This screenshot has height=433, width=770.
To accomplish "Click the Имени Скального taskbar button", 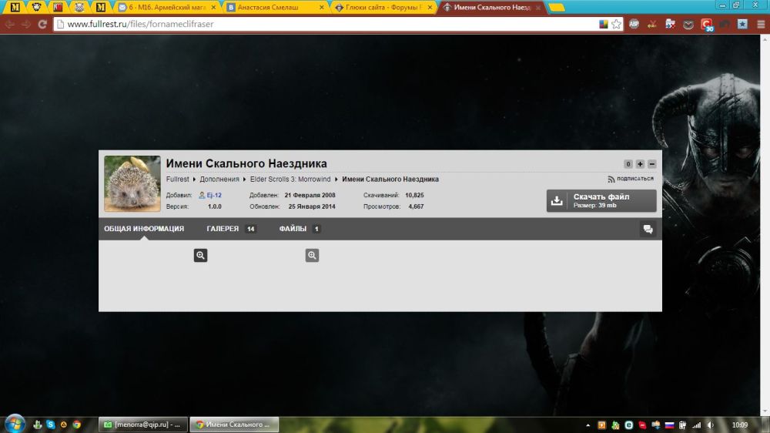I will pos(234,425).
